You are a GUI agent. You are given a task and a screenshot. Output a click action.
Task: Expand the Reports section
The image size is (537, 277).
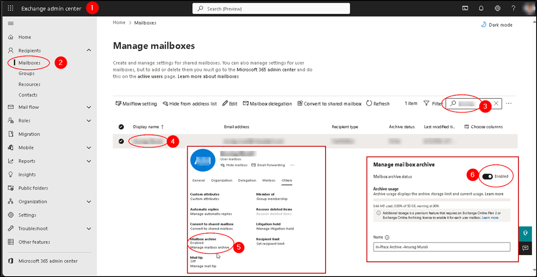coord(89,161)
